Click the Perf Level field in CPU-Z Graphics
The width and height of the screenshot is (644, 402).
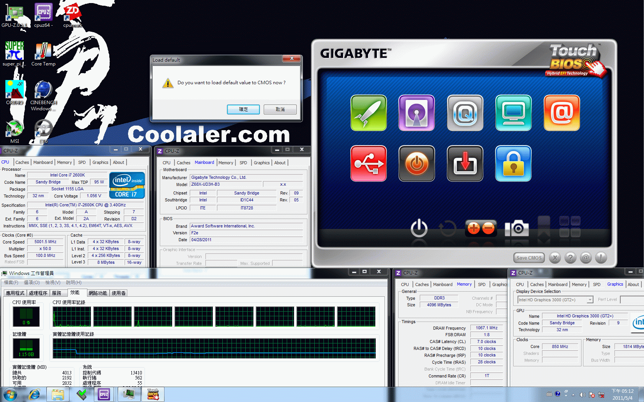tap(632, 299)
